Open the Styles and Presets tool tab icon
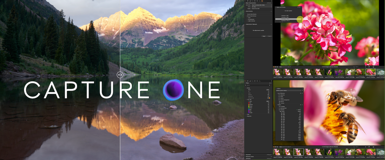The height and width of the screenshot is (160, 385). [262, 1]
